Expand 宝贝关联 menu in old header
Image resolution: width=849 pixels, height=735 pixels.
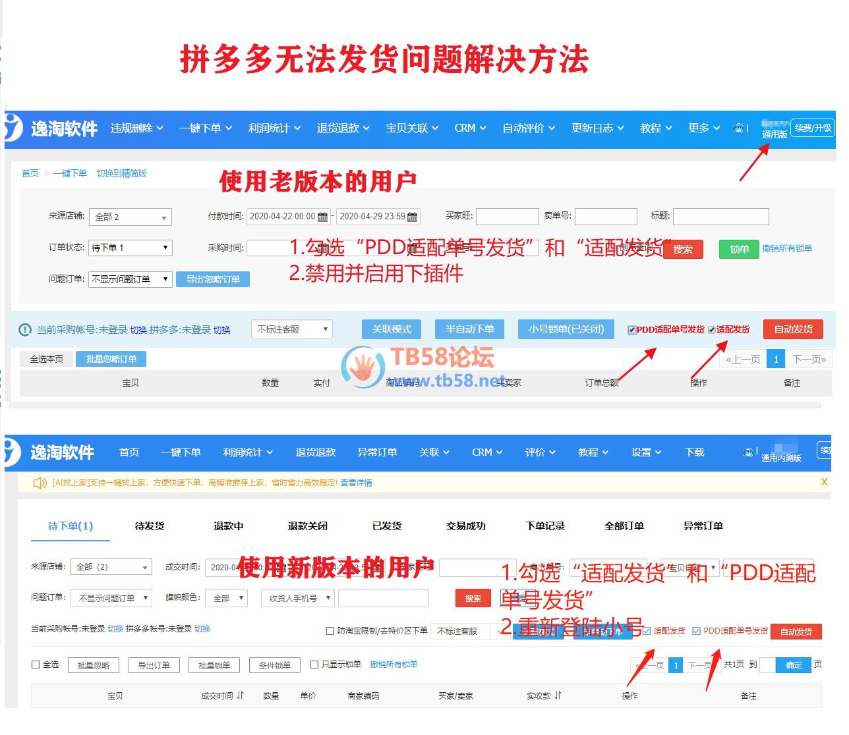point(412,128)
